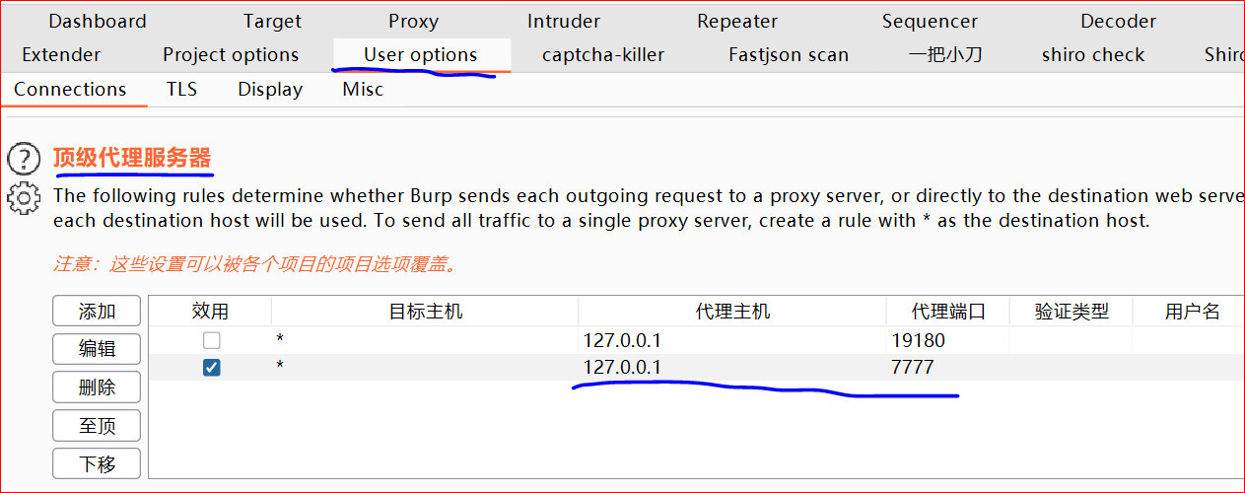Select the 127.0.0.1 row with port 19180
Screen dimensions: 1245x493
[x=695, y=341]
